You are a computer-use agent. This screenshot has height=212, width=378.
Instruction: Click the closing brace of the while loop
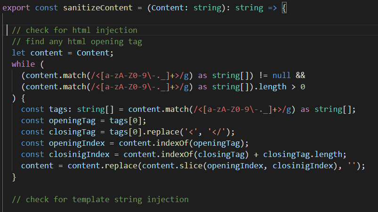14,177
